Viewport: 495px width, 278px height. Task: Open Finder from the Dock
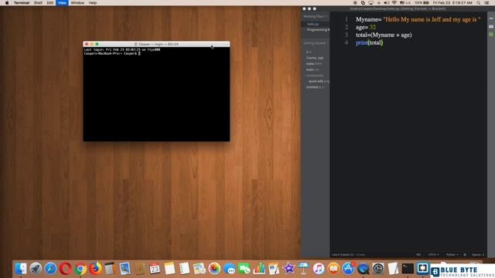tap(21, 269)
